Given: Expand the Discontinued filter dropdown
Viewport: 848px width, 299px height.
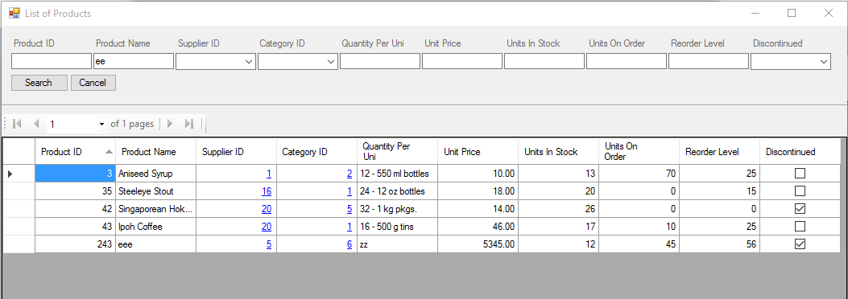Looking at the screenshot, I should tap(824, 62).
